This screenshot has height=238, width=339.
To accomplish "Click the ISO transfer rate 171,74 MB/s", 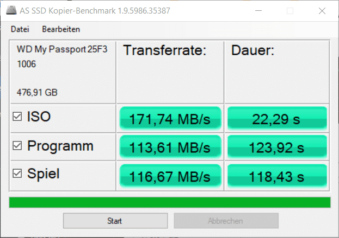I will (170, 119).
